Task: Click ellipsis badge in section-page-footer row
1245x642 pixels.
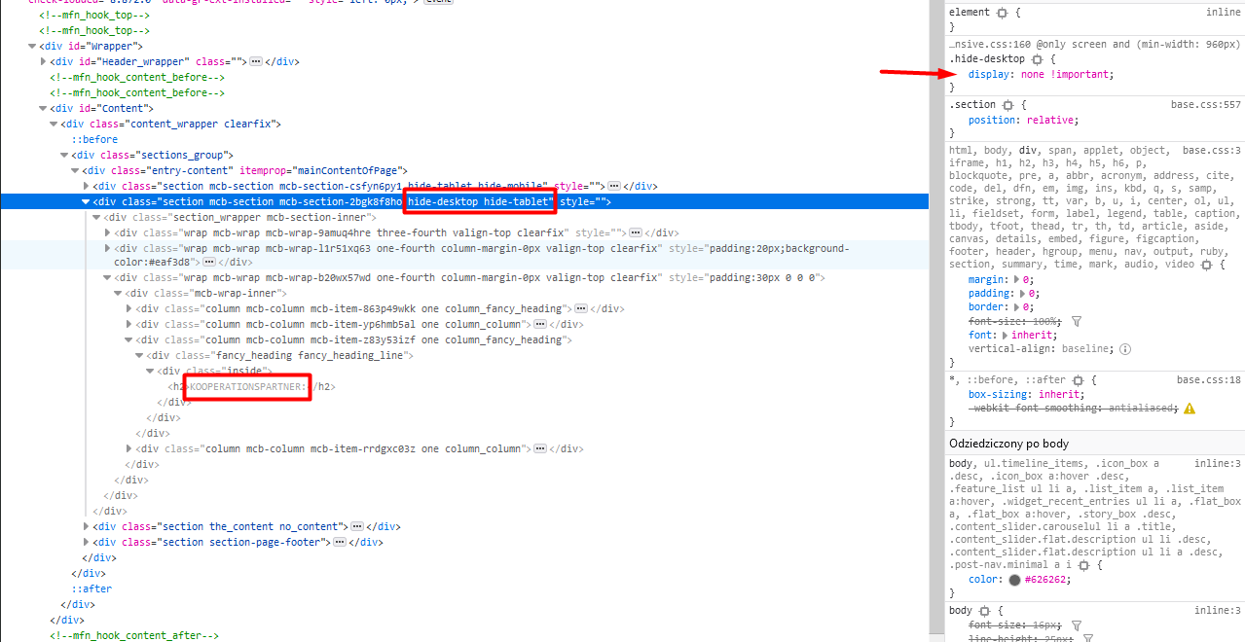Action: coord(340,542)
